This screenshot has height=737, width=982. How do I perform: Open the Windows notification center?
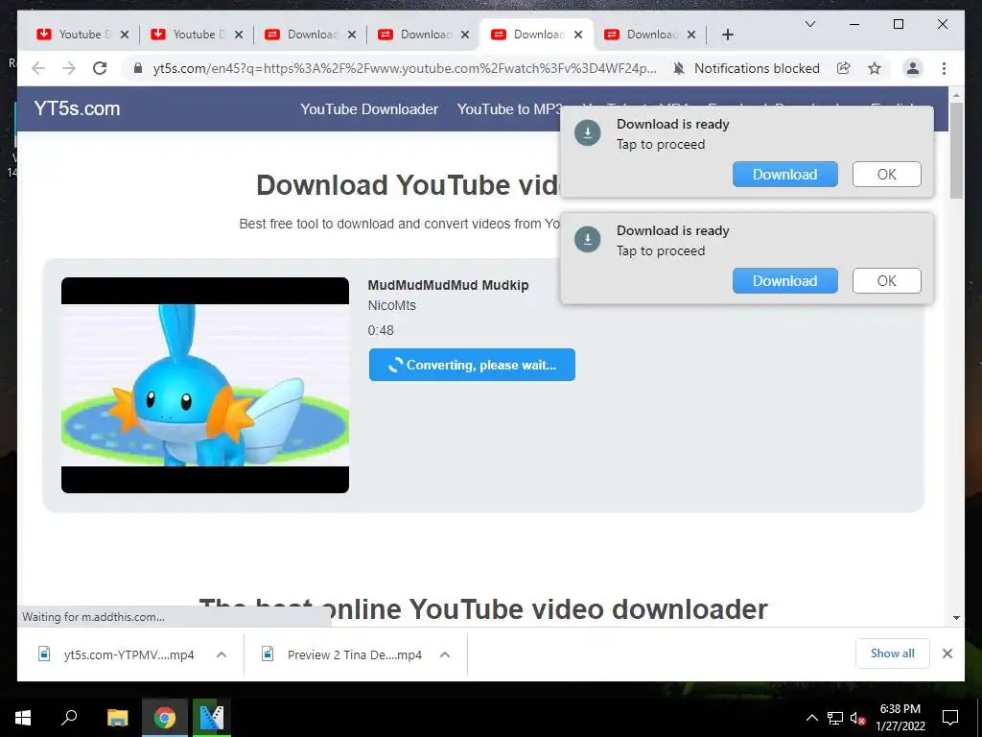pos(950,718)
